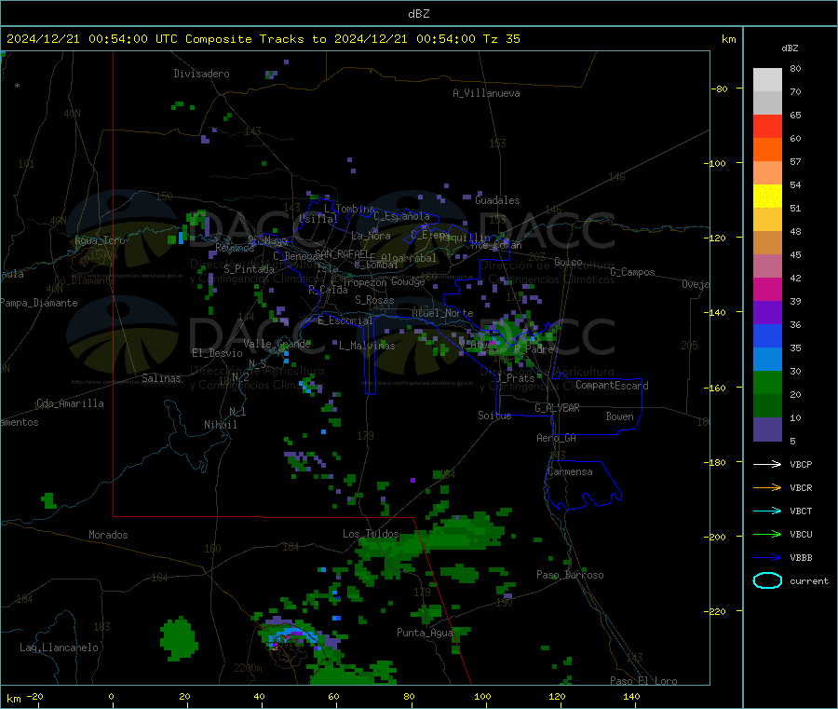Click the Punta_Agua map label
The height and width of the screenshot is (709, 838).
425,633
